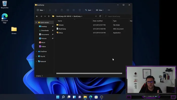Select OneDrive in navigation pane

pos(43,52)
